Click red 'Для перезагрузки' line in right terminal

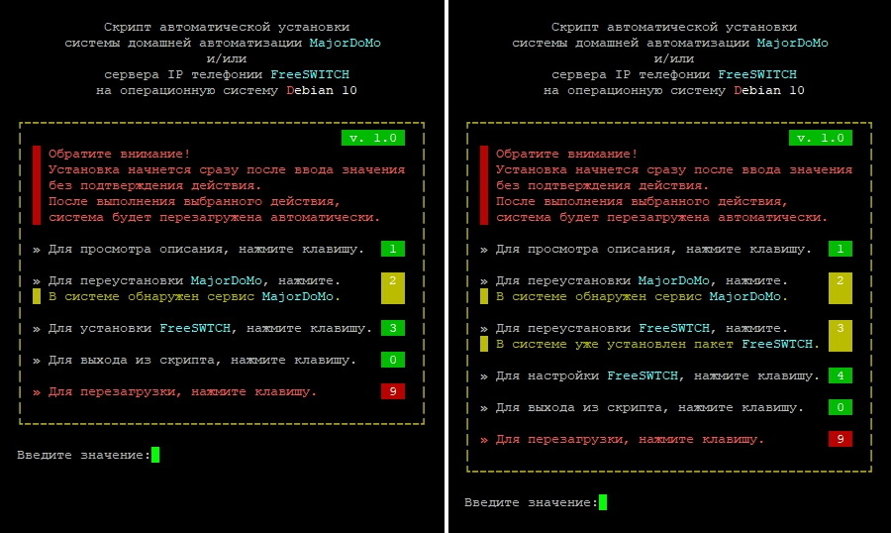click(623, 440)
